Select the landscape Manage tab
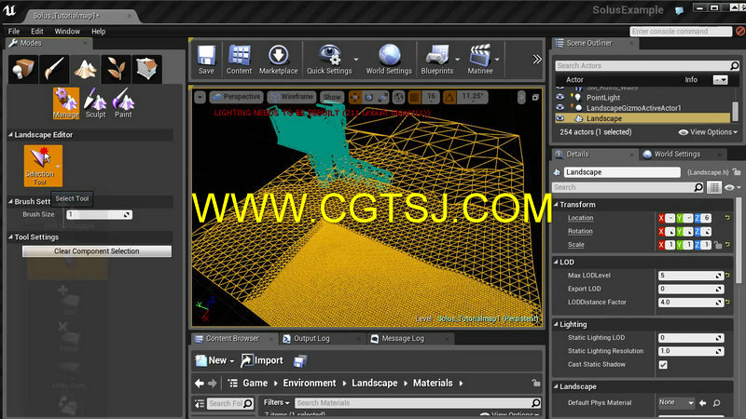 pos(65,102)
